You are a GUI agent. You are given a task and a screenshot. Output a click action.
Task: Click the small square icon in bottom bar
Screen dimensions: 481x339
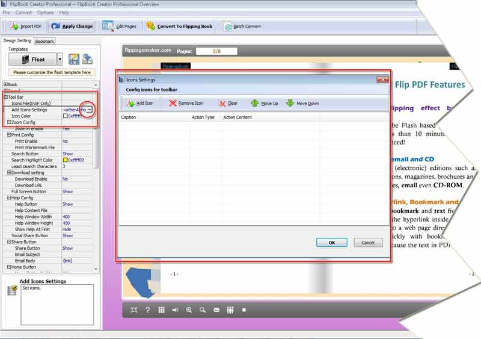[244, 310]
